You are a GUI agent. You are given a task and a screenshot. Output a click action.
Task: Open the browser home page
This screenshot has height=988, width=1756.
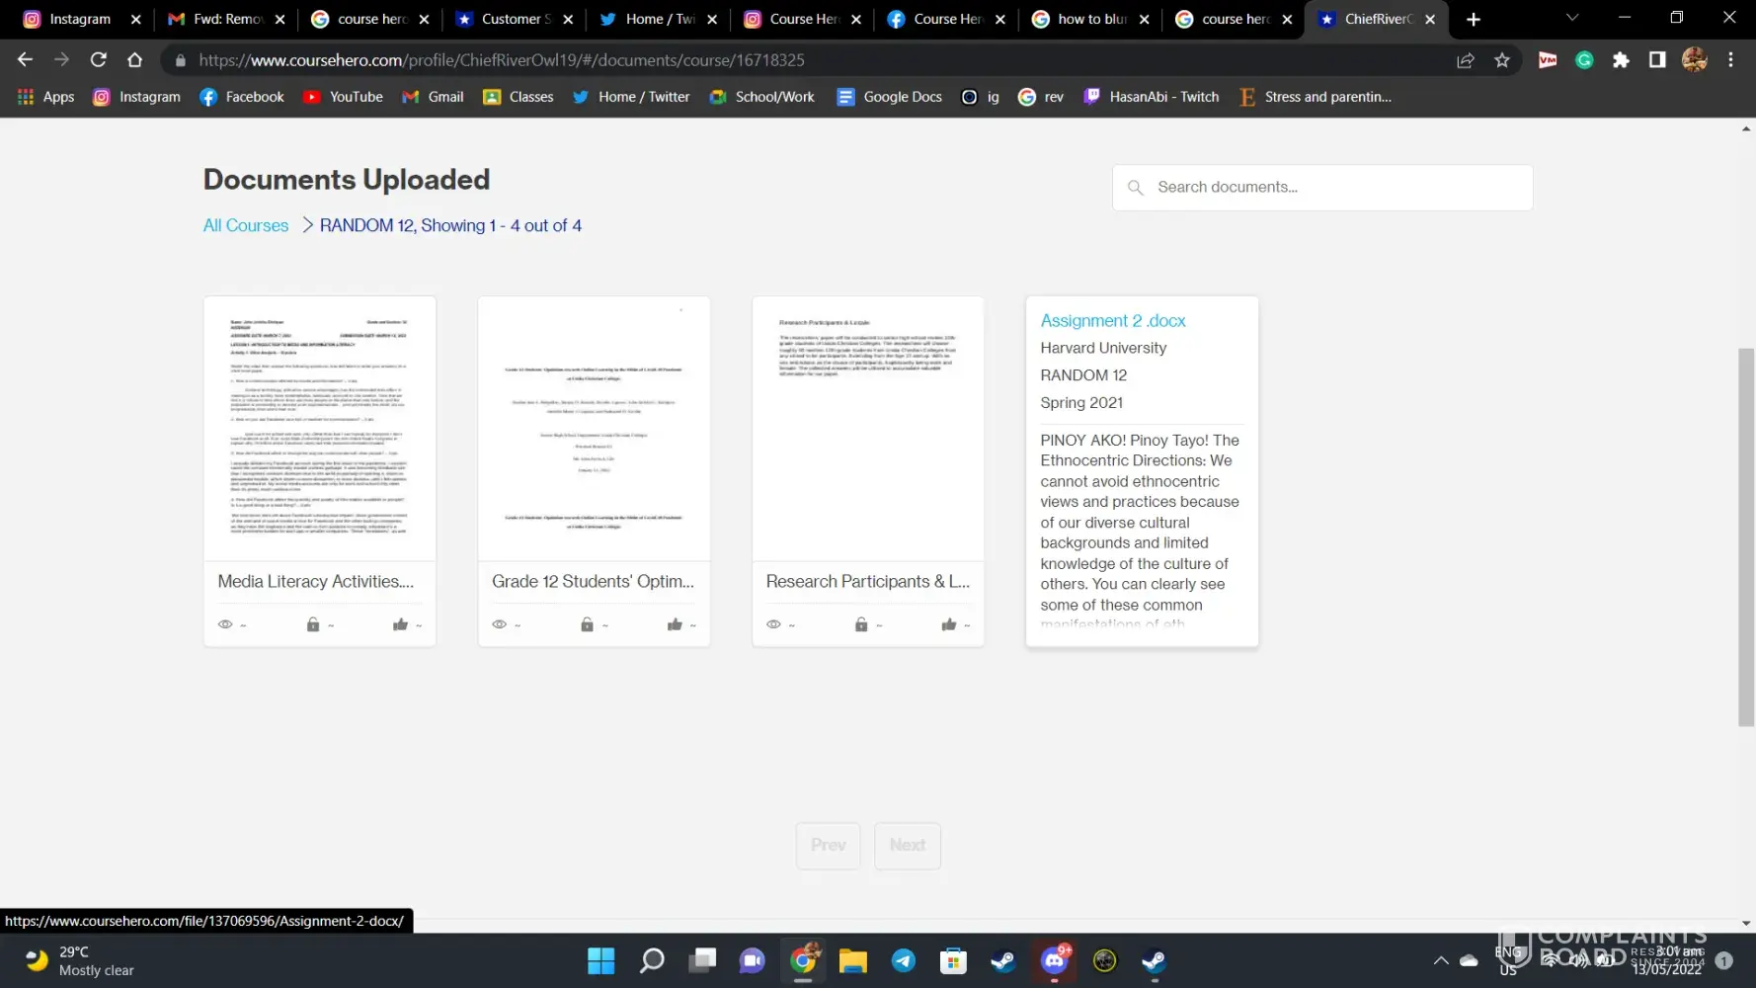134,60
